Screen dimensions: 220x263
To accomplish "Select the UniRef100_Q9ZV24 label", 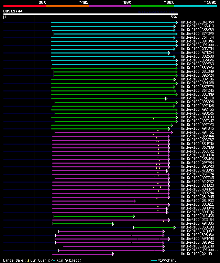I will point(197,75).
